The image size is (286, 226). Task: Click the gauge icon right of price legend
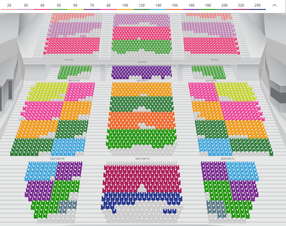[274, 6]
